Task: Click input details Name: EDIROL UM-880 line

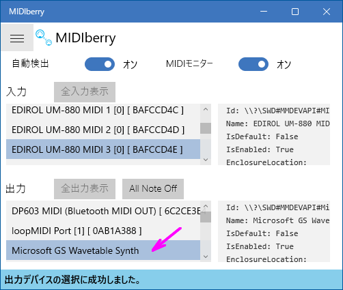Action: point(277,124)
